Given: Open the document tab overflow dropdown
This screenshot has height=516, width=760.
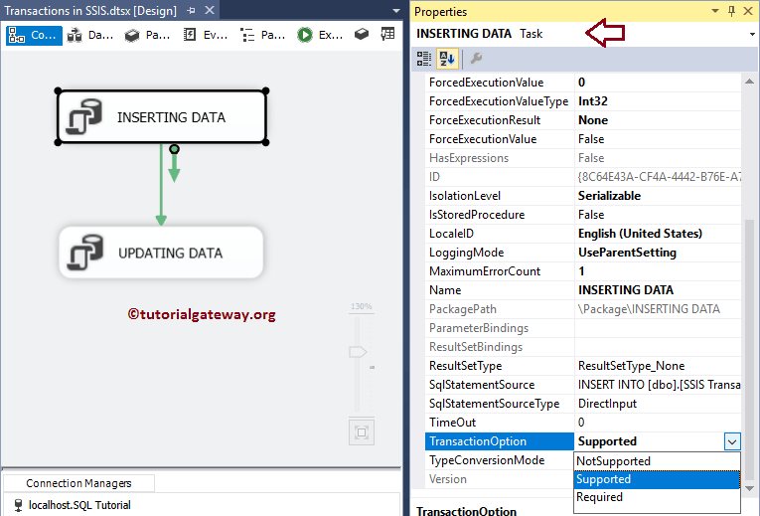Looking at the screenshot, I should coord(396,11).
